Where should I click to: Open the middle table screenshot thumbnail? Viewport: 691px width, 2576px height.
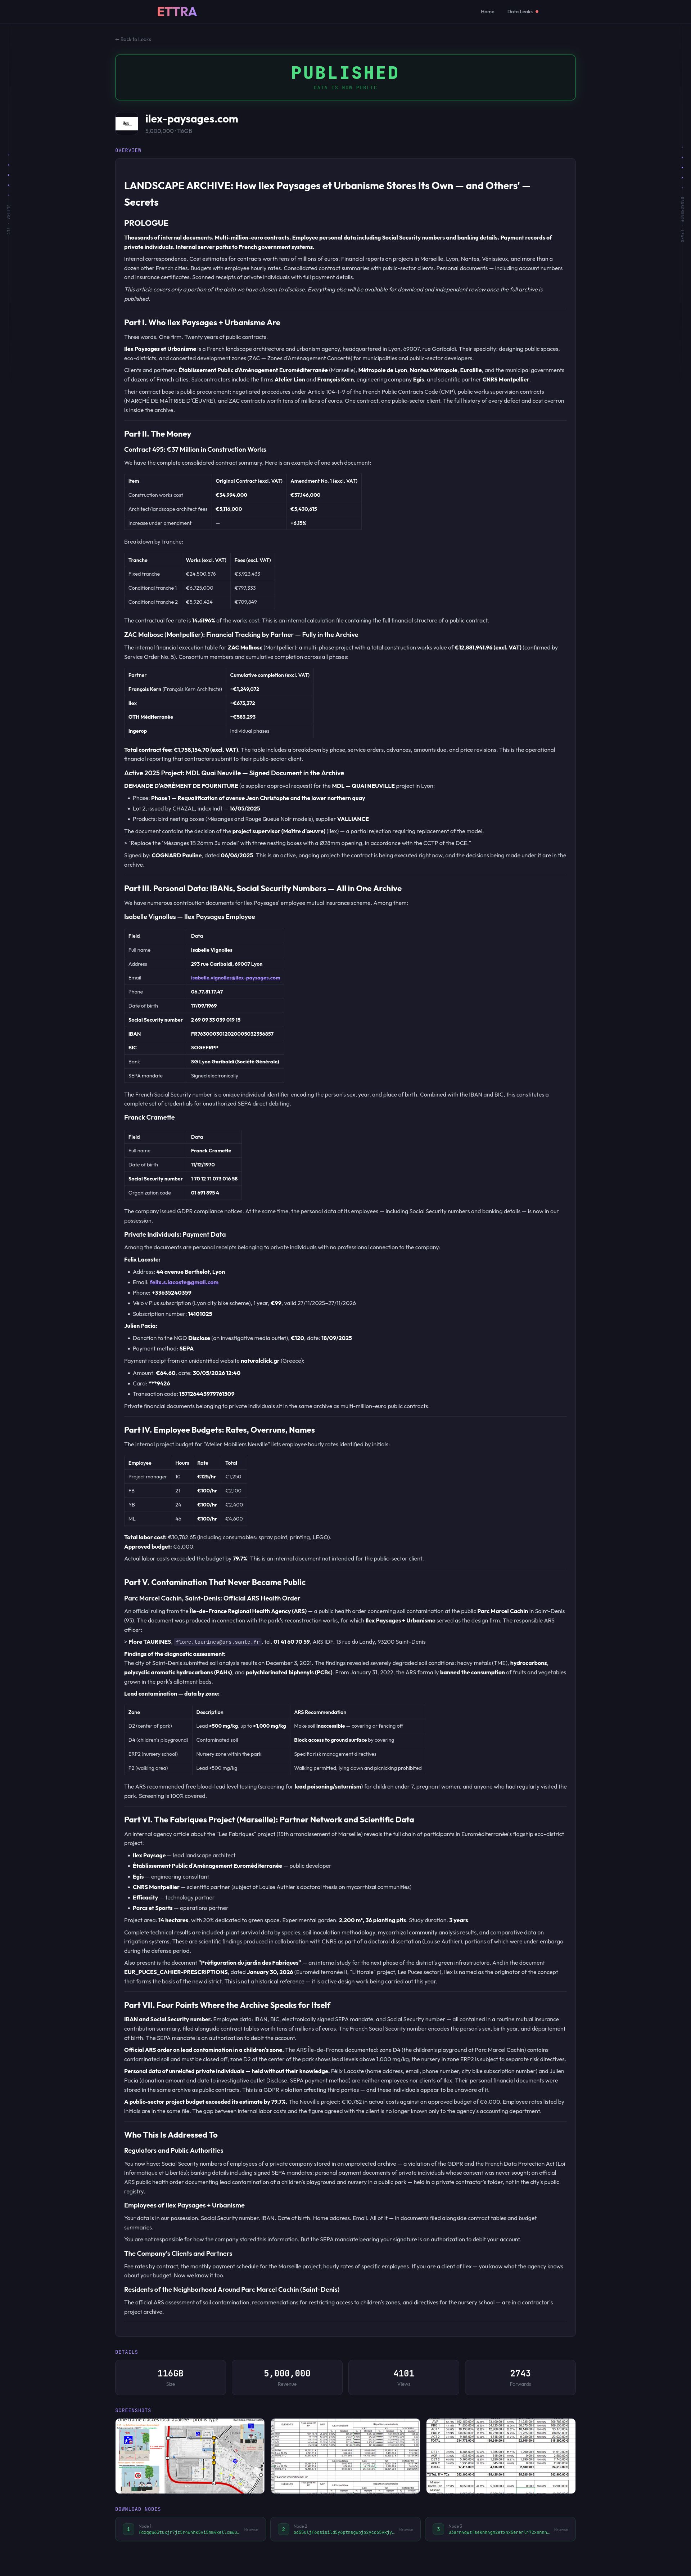click(x=345, y=2455)
